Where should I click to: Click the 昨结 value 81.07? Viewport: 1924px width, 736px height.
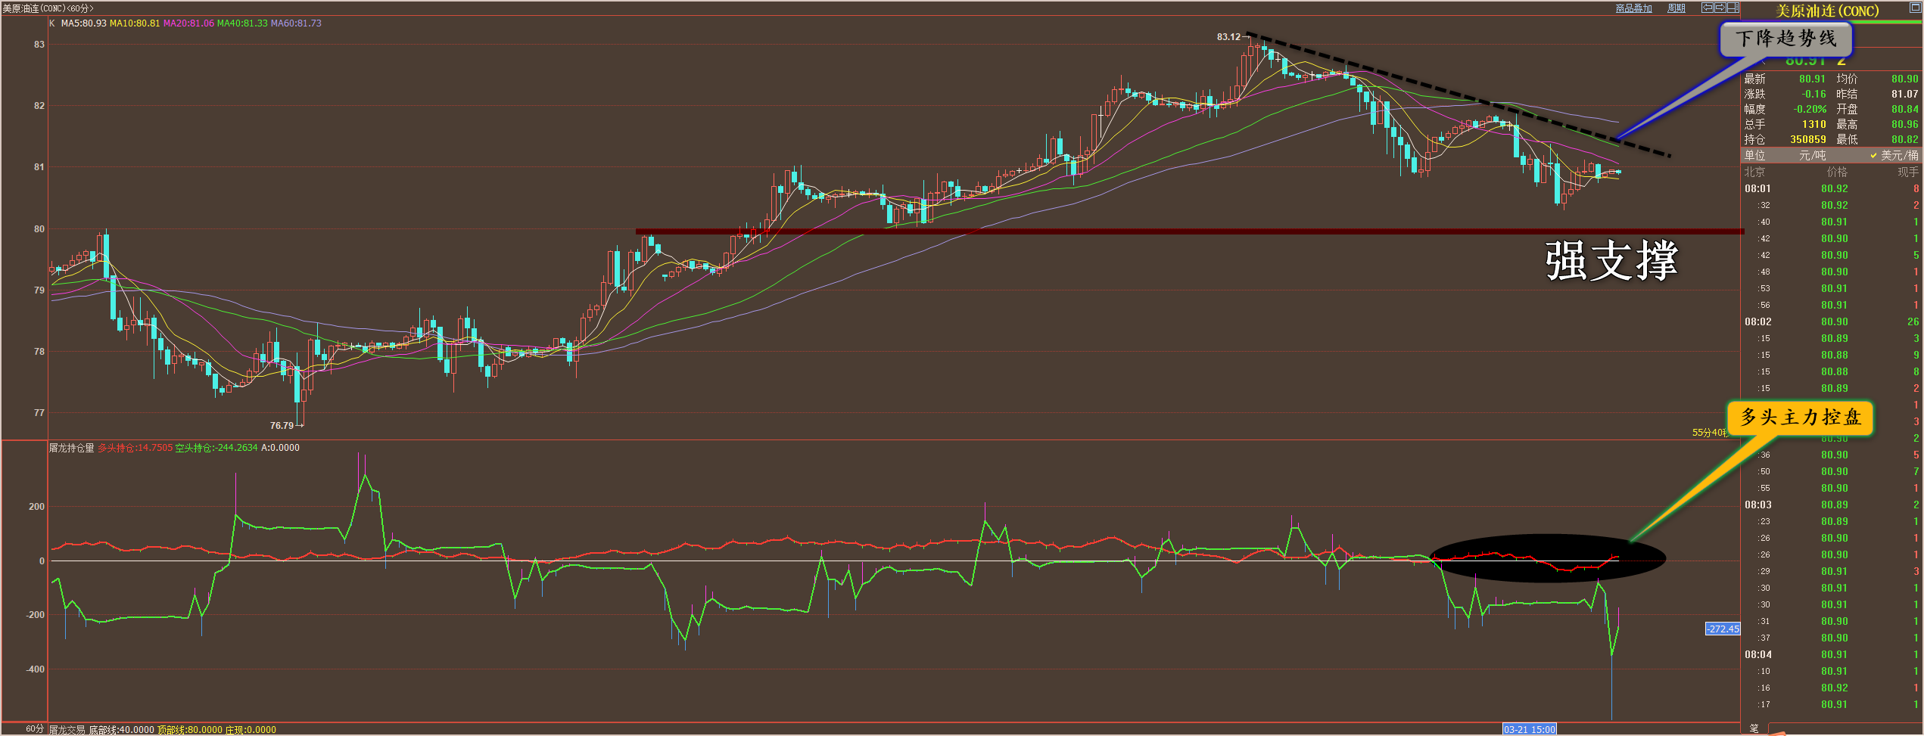(1904, 94)
